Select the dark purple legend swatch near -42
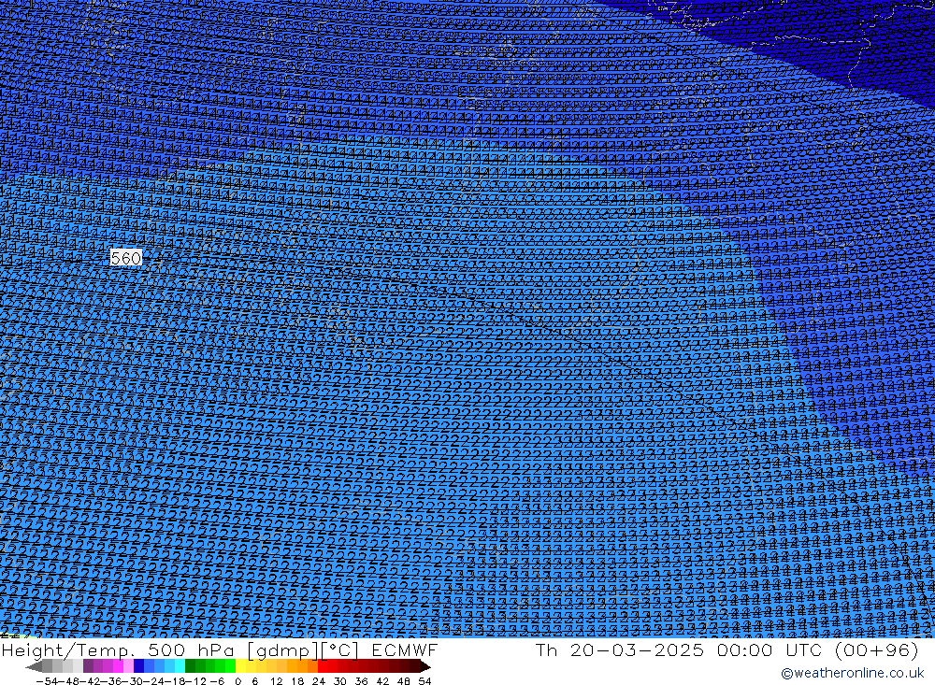Screen dimensions: 935x685 [x=88, y=666]
